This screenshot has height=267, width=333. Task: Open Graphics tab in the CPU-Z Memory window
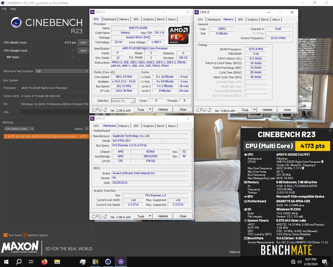253,20
